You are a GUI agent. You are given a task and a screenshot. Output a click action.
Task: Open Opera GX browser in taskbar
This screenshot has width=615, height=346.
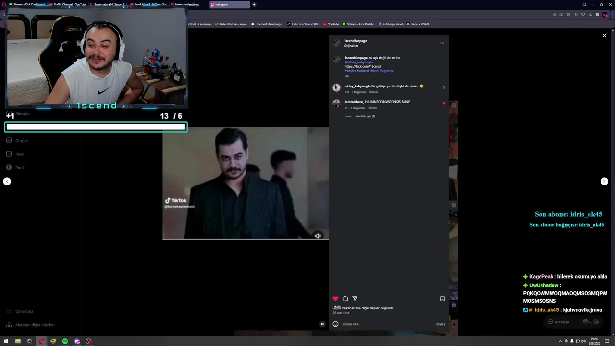[41, 341]
